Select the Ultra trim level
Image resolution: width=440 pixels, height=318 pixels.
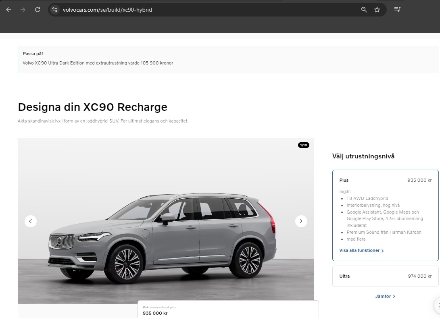385,276
